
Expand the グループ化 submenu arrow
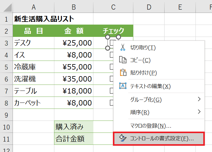pos(199,99)
